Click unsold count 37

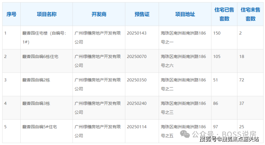[242, 103]
